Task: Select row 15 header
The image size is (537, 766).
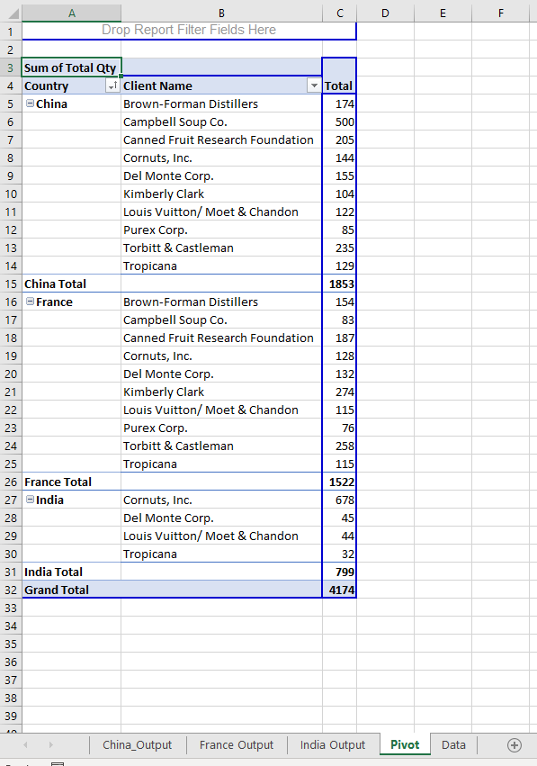Action: (11, 284)
